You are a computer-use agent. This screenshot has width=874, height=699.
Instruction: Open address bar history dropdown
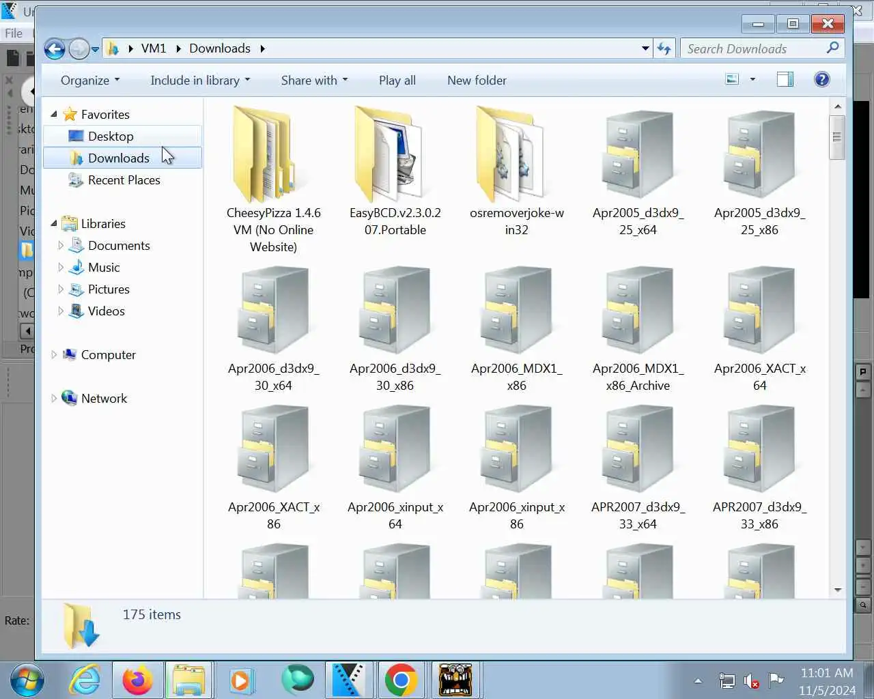(x=645, y=48)
